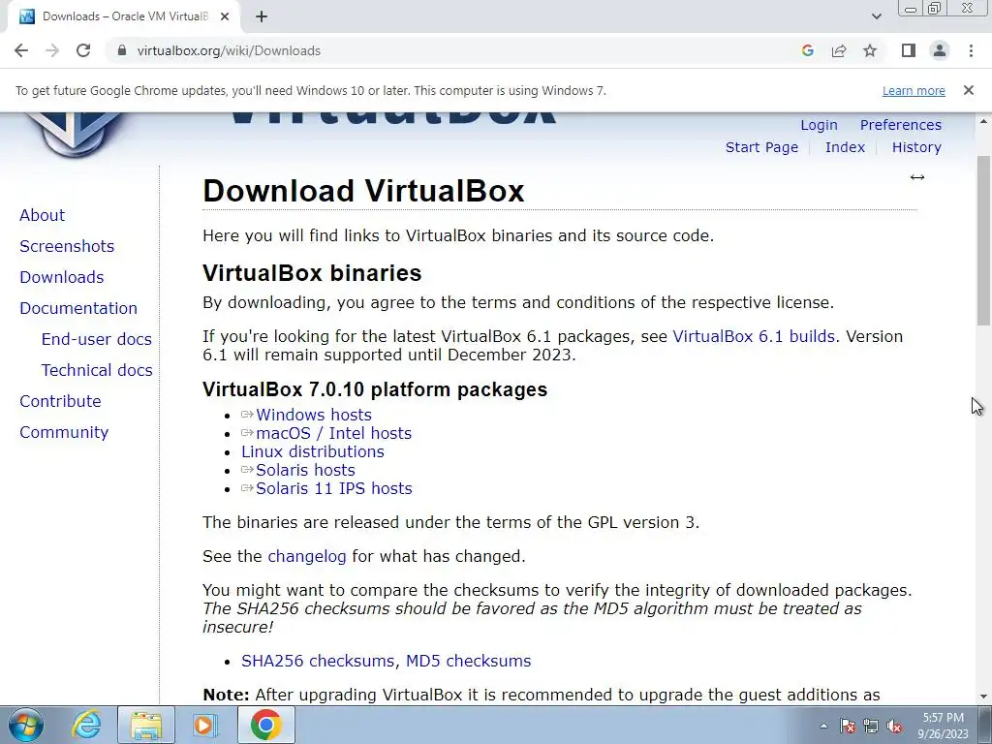Click the browser Back arrow

(x=21, y=50)
